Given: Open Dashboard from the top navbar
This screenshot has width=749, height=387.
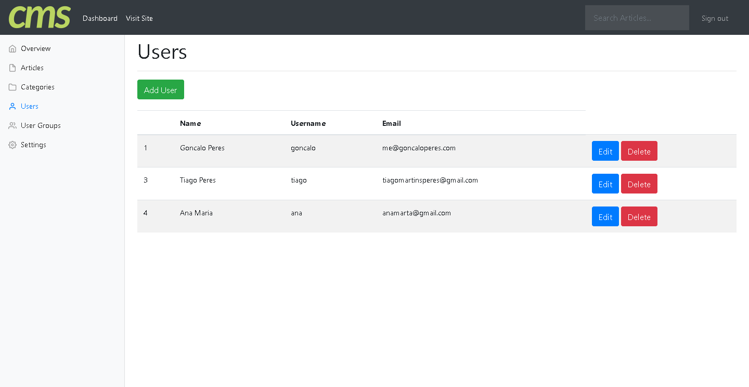Looking at the screenshot, I should (x=100, y=18).
